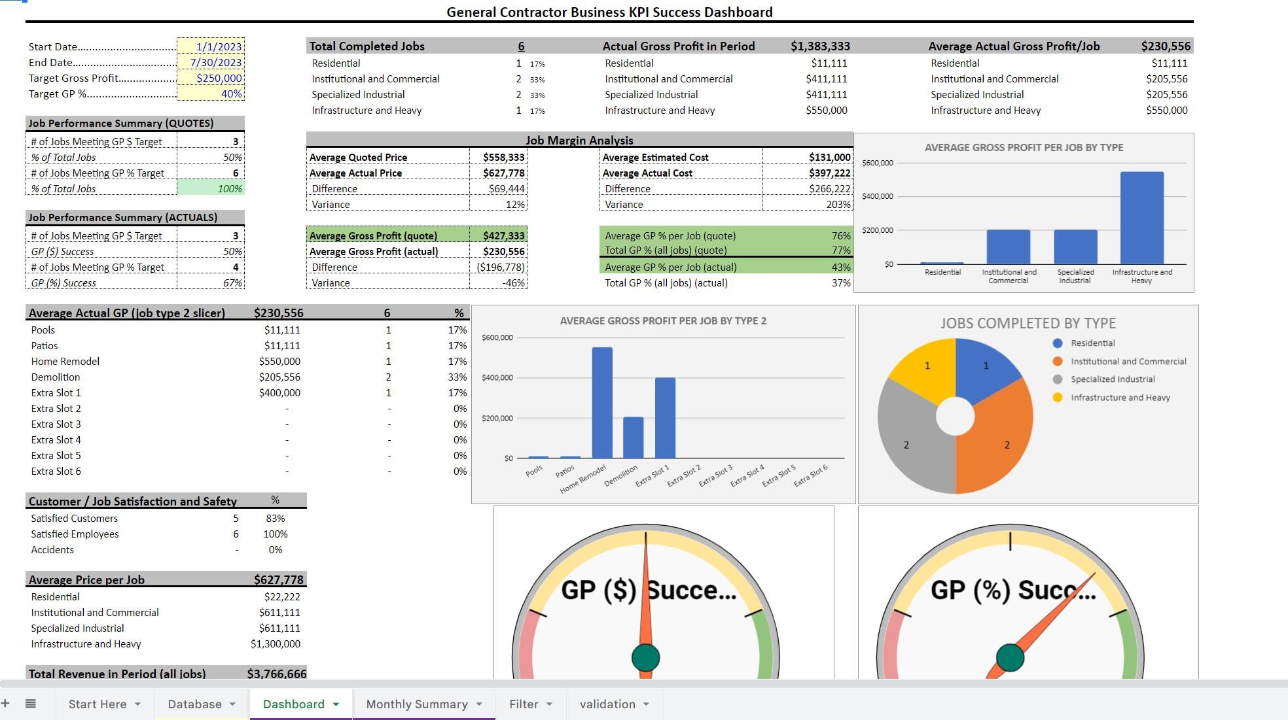Select the End Date cell
The height and width of the screenshot is (720, 1288).
(x=211, y=62)
